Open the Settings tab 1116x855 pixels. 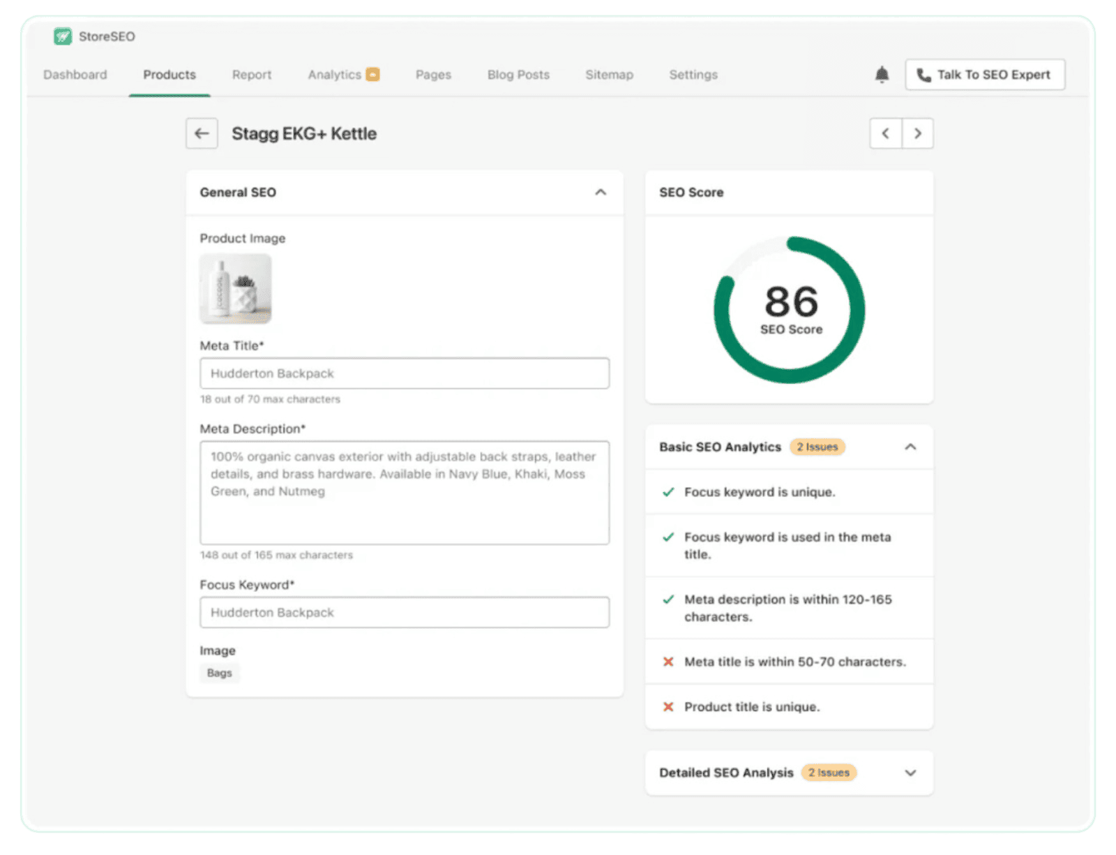click(x=693, y=75)
